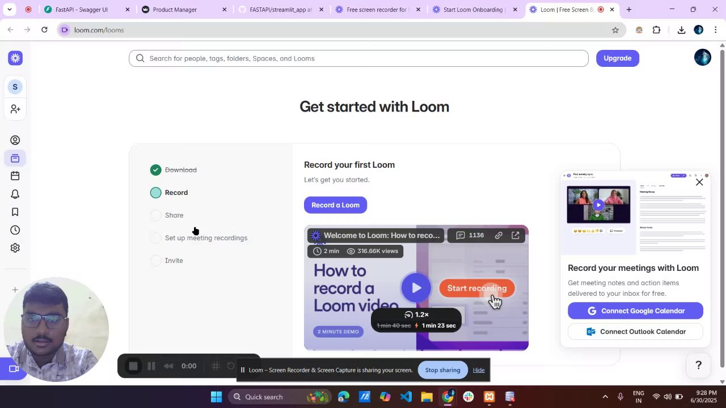Screen dimensions: 726x408
Task: Click the 1.2× playback speed label
Action: pyautogui.click(x=417, y=314)
